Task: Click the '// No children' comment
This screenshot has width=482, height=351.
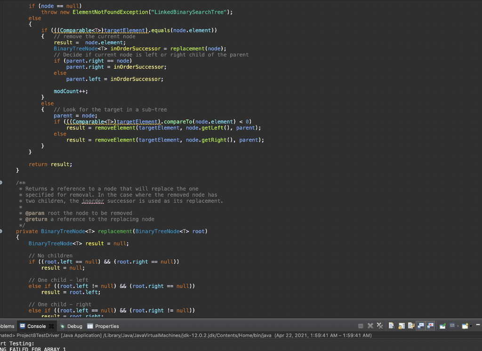Action: 50,255
